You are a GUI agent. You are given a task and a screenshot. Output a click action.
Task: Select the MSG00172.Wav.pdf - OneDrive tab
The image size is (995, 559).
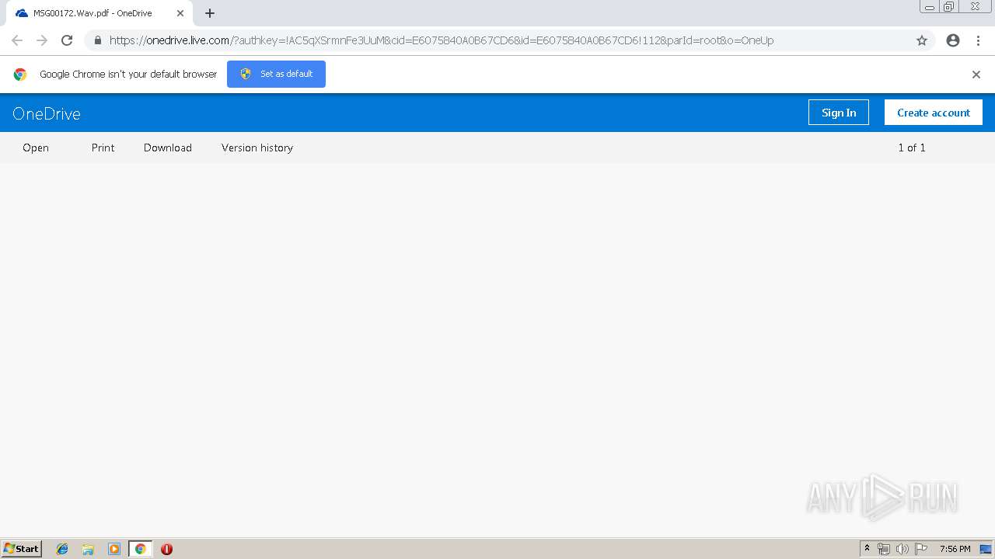click(99, 13)
